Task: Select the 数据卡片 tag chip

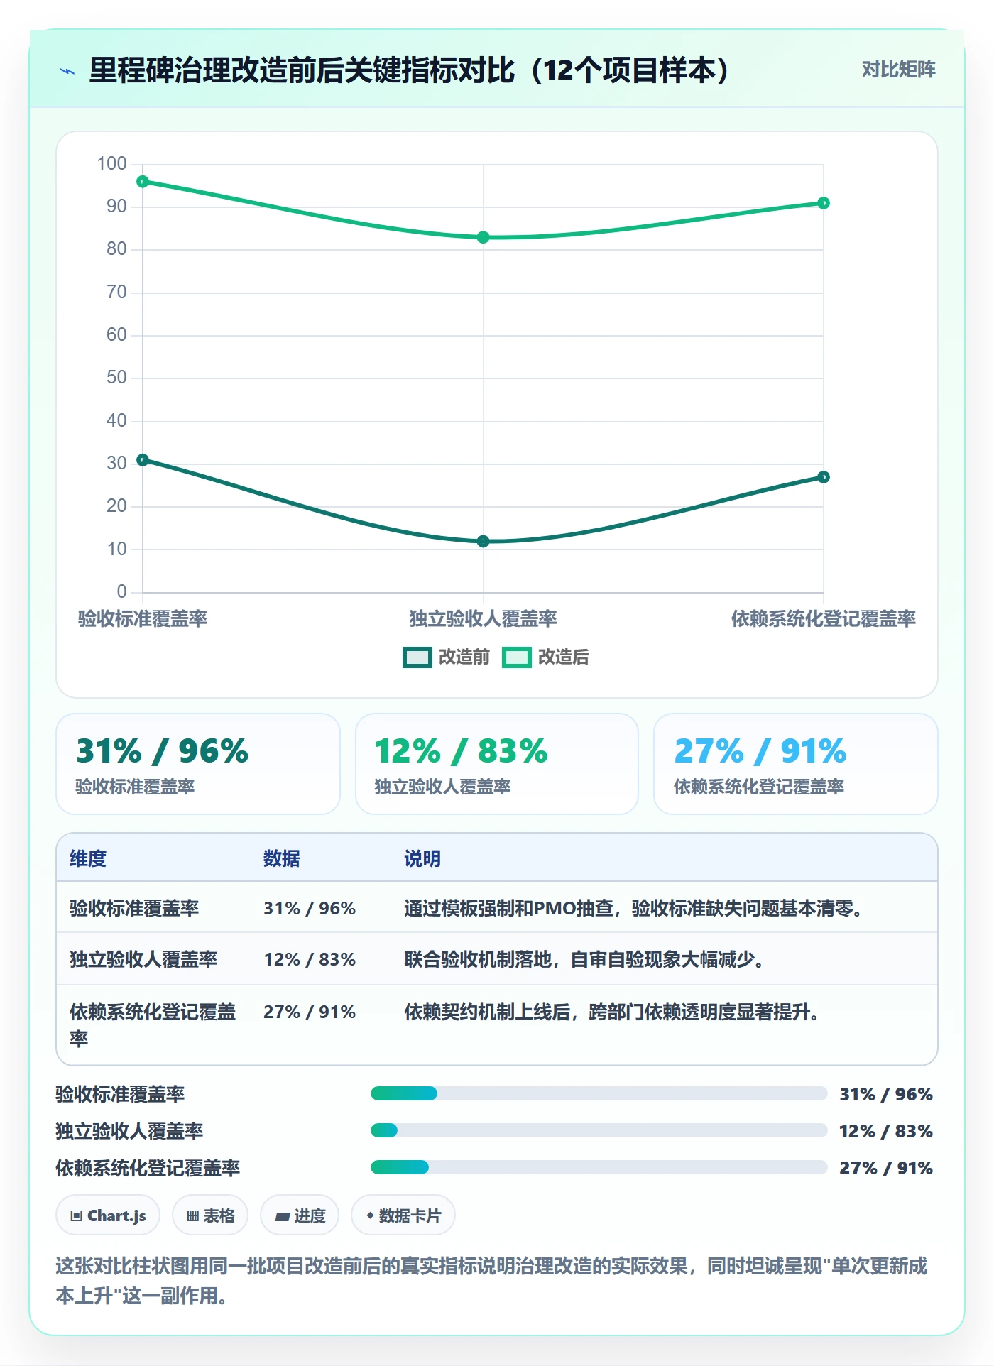Action: (403, 1215)
